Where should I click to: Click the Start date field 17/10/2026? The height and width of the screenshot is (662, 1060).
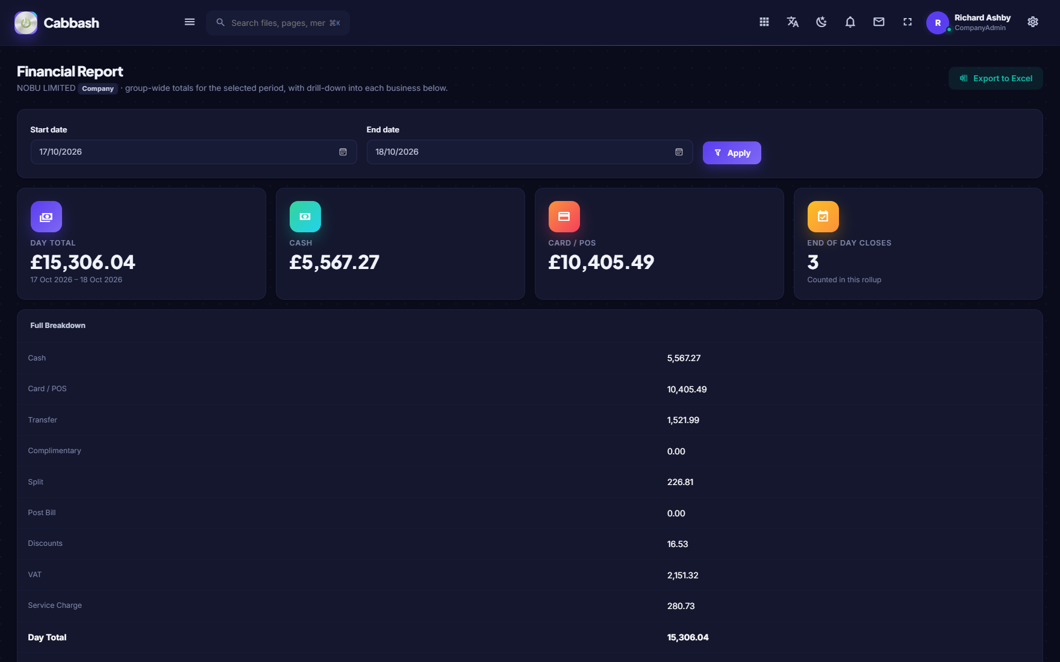pyautogui.click(x=193, y=152)
